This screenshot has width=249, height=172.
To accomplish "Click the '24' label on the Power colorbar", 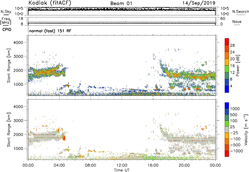I will (232, 52).
